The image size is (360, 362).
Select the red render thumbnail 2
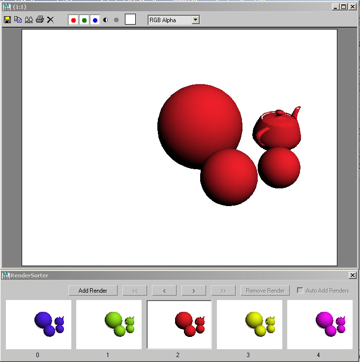(x=179, y=325)
